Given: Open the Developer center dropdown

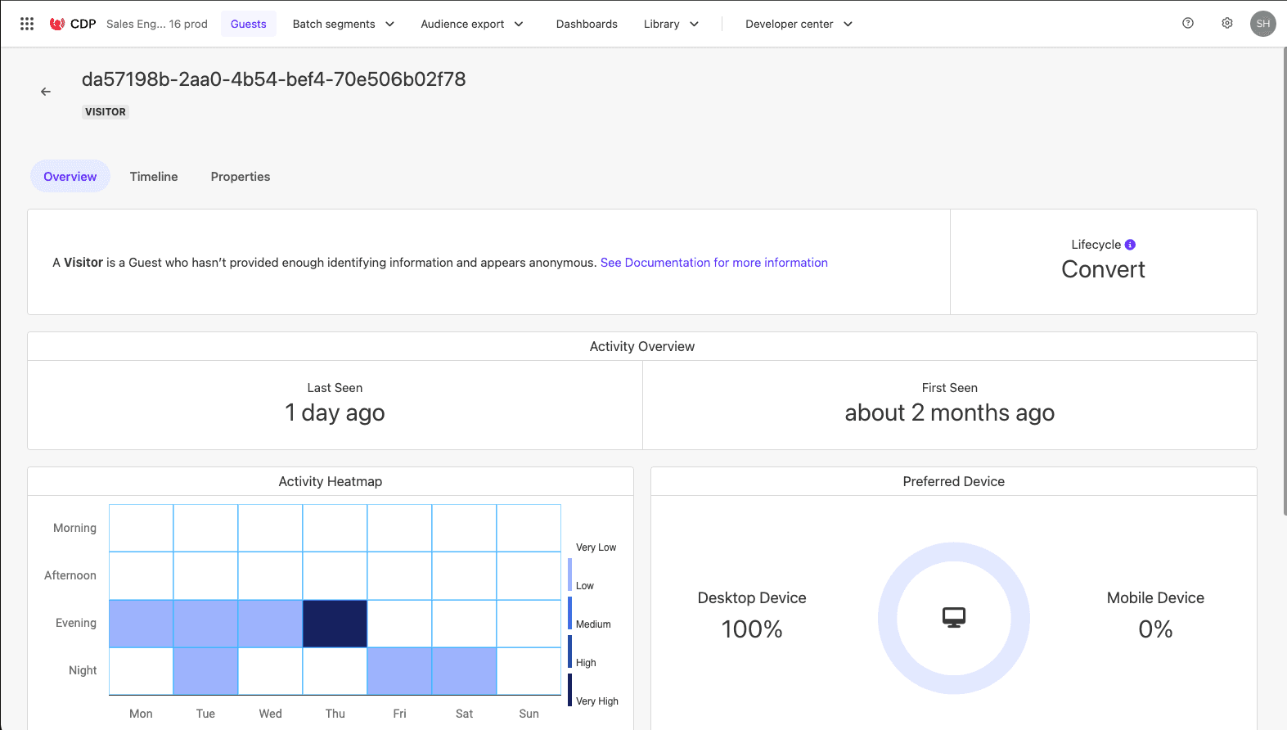Looking at the screenshot, I should click(799, 24).
